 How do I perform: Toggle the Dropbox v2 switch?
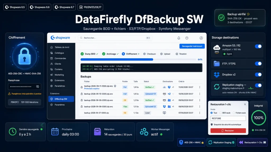pyautogui.click(x=258, y=75)
